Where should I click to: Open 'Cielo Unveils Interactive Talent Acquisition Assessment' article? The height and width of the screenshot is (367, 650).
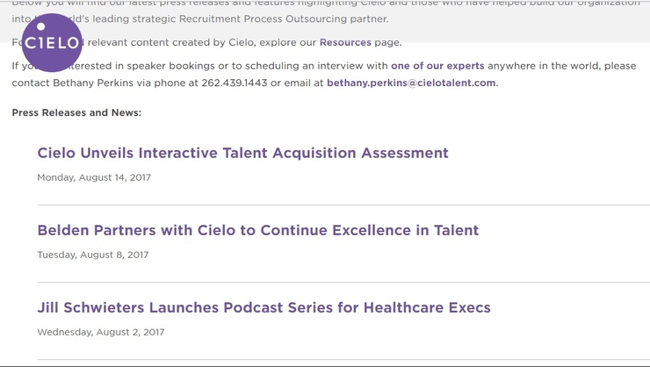click(243, 153)
